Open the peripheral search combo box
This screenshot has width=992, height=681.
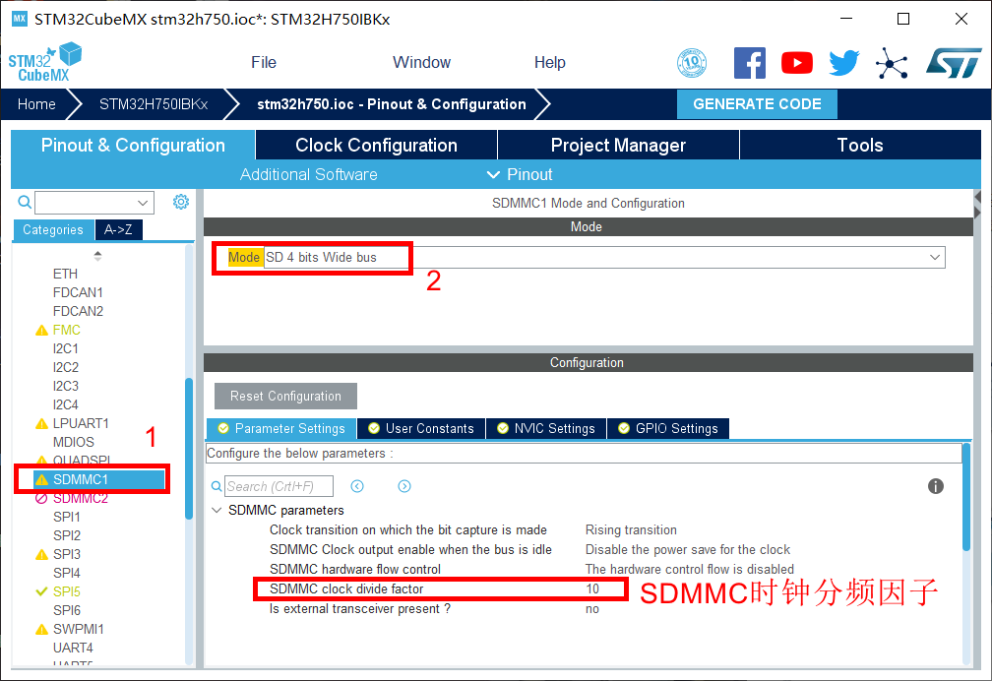[94, 203]
